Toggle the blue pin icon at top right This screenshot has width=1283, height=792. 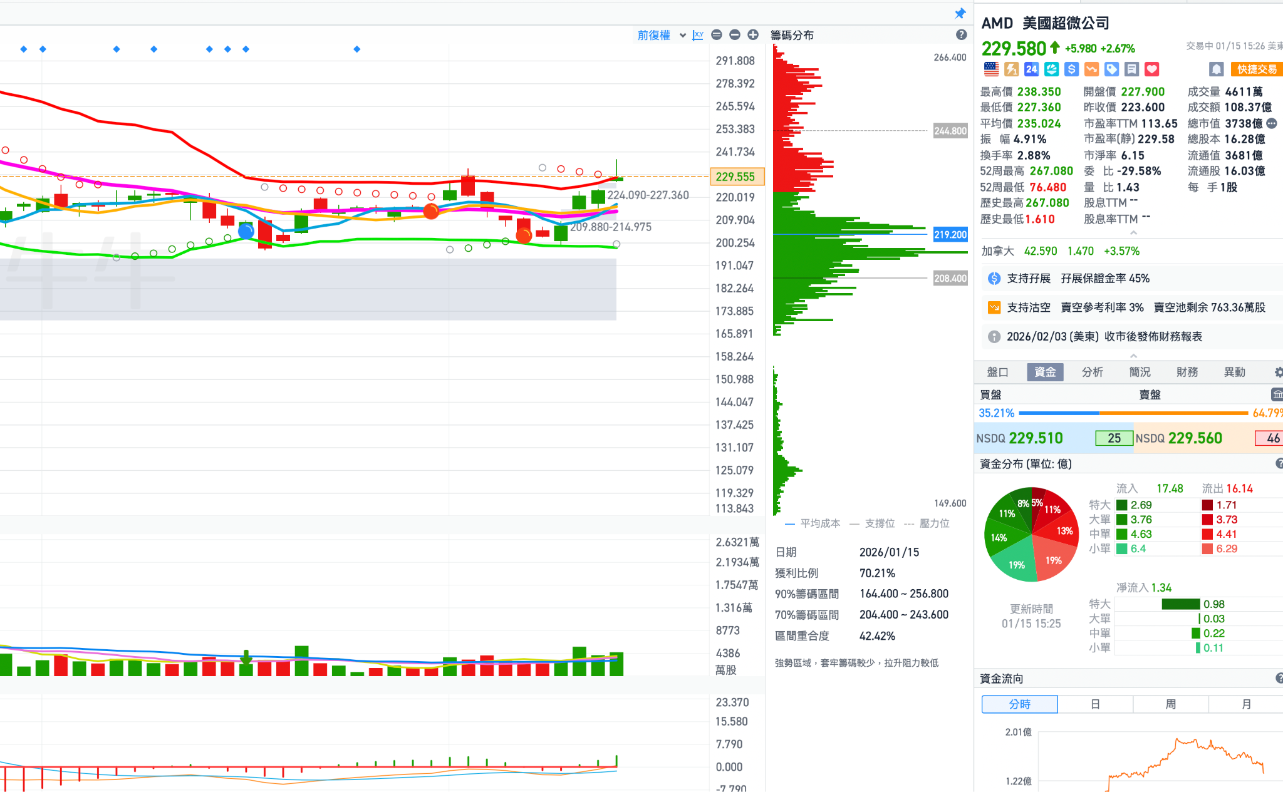click(960, 13)
